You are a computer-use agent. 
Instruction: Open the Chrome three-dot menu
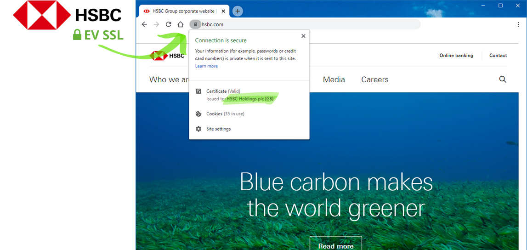[x=518, y=24]
